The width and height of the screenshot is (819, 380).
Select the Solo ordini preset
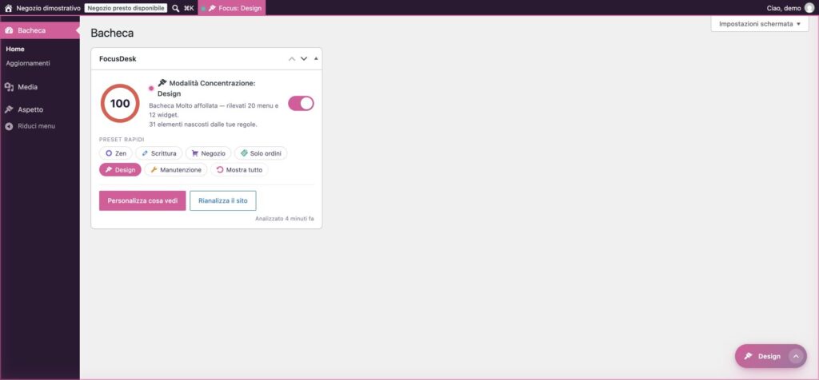pos(261,154)
